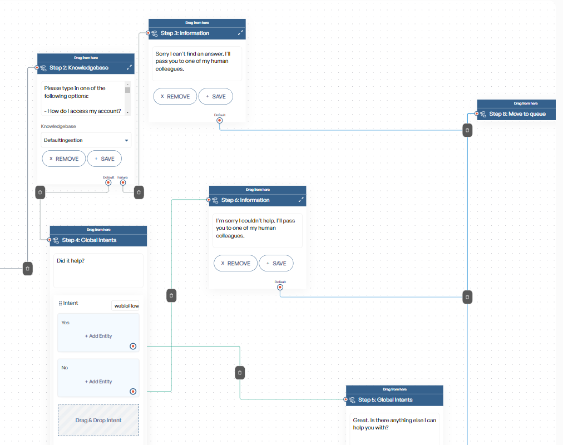Click the 'Knowledgebase' field label

[x=58, y=126]
